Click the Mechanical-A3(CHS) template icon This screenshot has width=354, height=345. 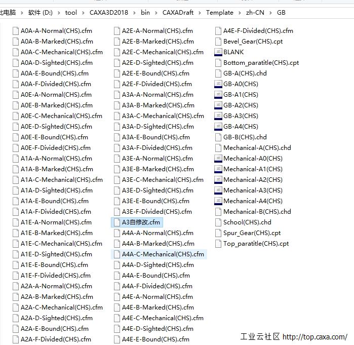coord(218,190)
